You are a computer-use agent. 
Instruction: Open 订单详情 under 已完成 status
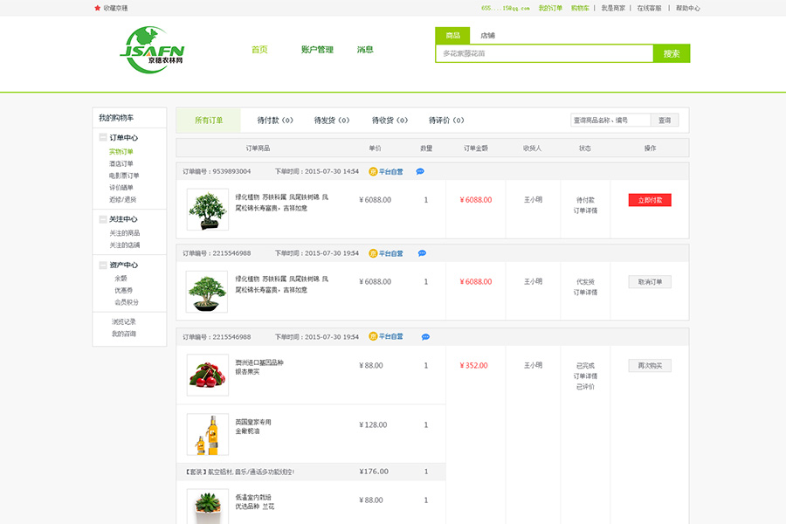pyautogui.click(x=585, y=376)
